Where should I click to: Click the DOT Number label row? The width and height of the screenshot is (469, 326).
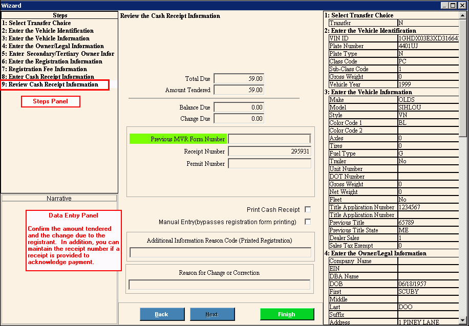point(363,177)
